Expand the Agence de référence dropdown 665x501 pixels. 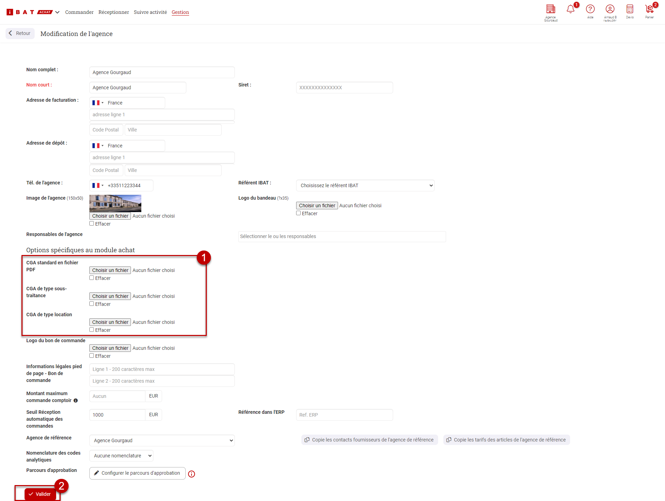click(162, 440)
